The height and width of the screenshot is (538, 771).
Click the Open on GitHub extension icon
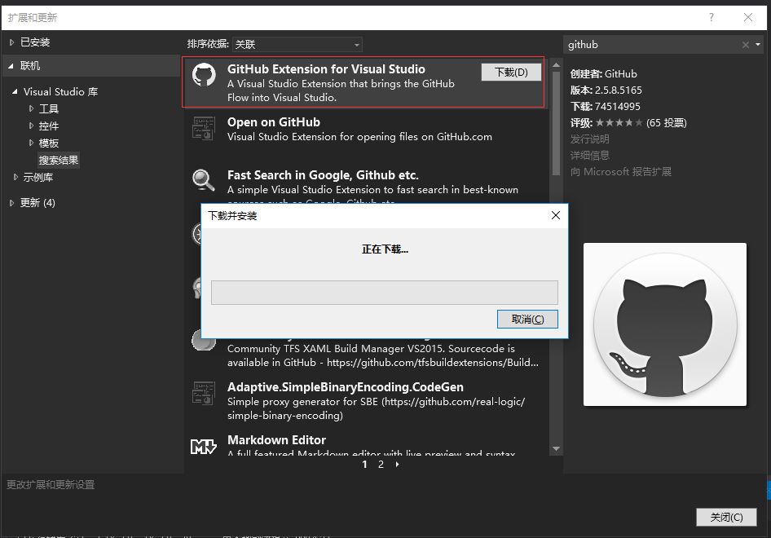coord(204,128)
